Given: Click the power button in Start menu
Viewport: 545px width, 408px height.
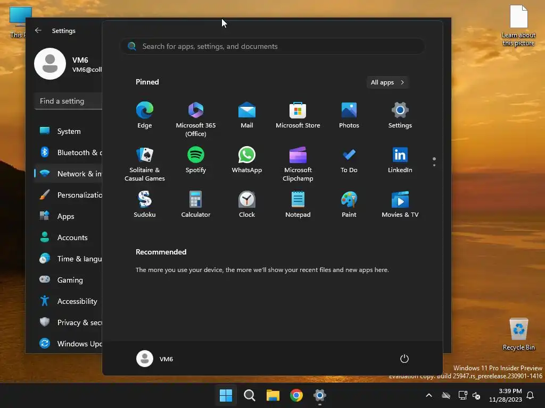Looking at the screenshot, I should click(x=404, y=359).
